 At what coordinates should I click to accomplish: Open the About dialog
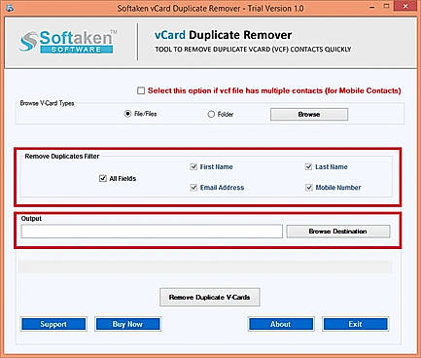[281, 324]
